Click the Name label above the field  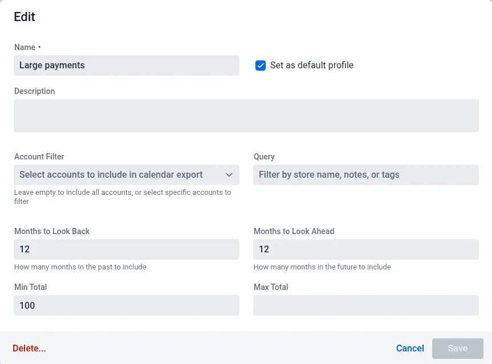pyautogui.click(x=25, y=47)
